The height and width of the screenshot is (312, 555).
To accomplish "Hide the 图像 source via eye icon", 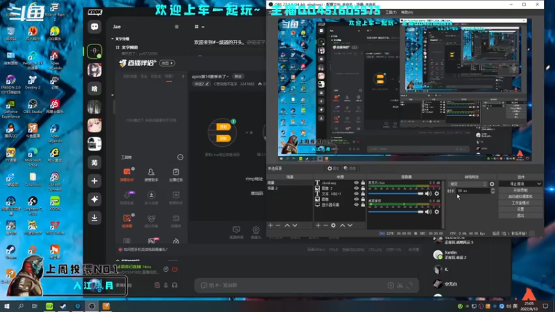I will [x=357, y=199].
